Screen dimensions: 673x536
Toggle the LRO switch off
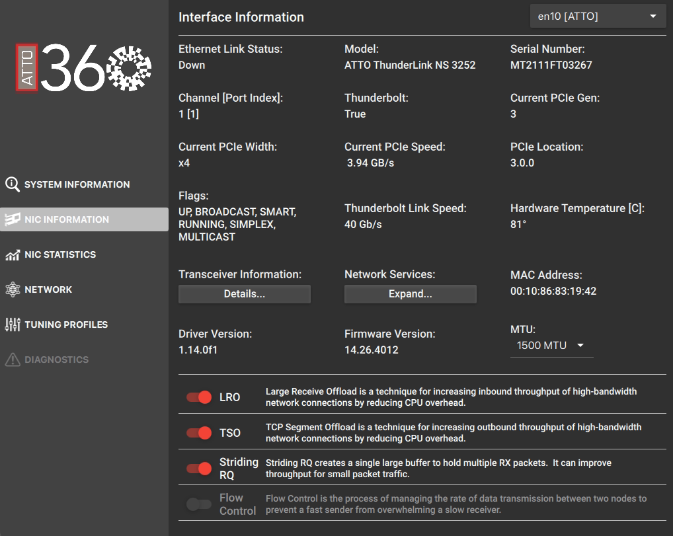[x=199, y=397]
